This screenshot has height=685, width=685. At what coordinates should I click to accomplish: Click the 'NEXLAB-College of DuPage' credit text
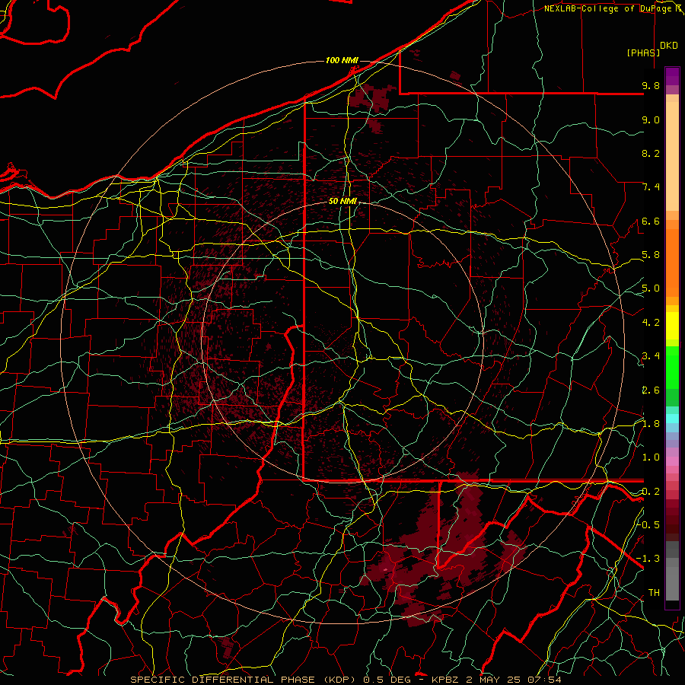tap(610, 8)
